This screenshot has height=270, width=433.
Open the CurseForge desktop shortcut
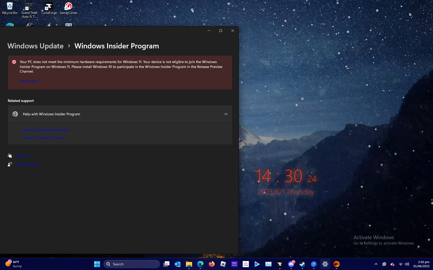pyautogui.click(x=48, y=6)
